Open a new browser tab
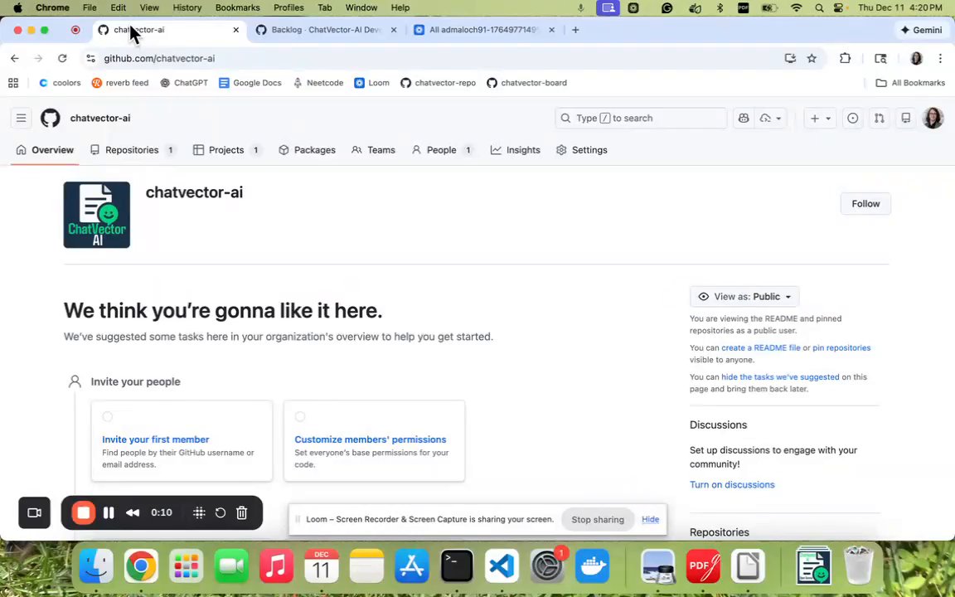 (575, 30)
